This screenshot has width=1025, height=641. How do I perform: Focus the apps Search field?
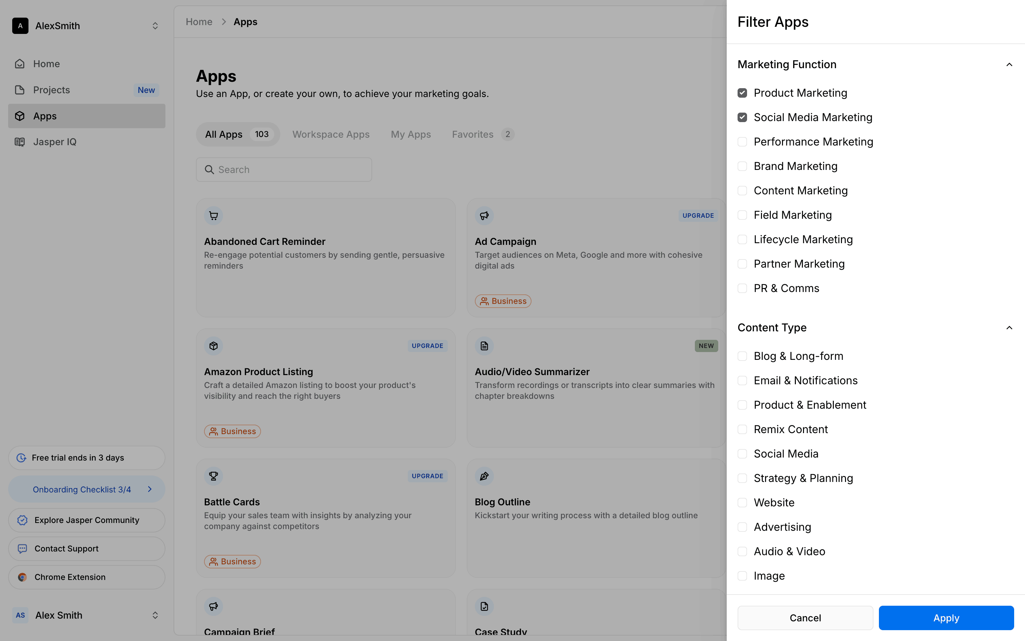pyautogui.click(x=284, y=170)
